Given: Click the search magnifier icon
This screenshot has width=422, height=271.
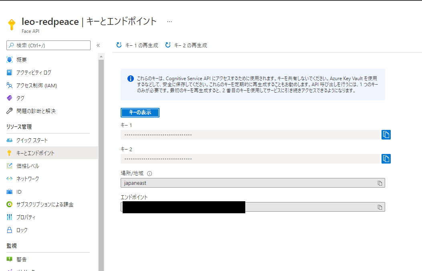Looking at the screenshot, I should pyautogui.click(x=11, y=45).
